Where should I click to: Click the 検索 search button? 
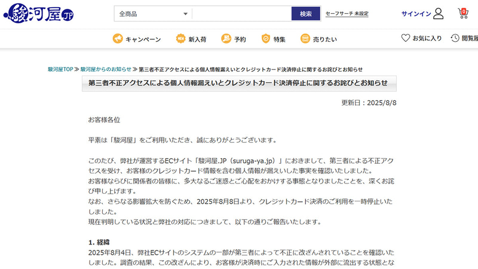click(306, 14)
